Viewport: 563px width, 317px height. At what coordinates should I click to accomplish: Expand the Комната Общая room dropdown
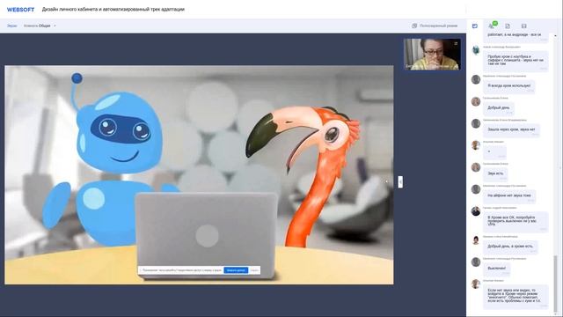[40, 26]
